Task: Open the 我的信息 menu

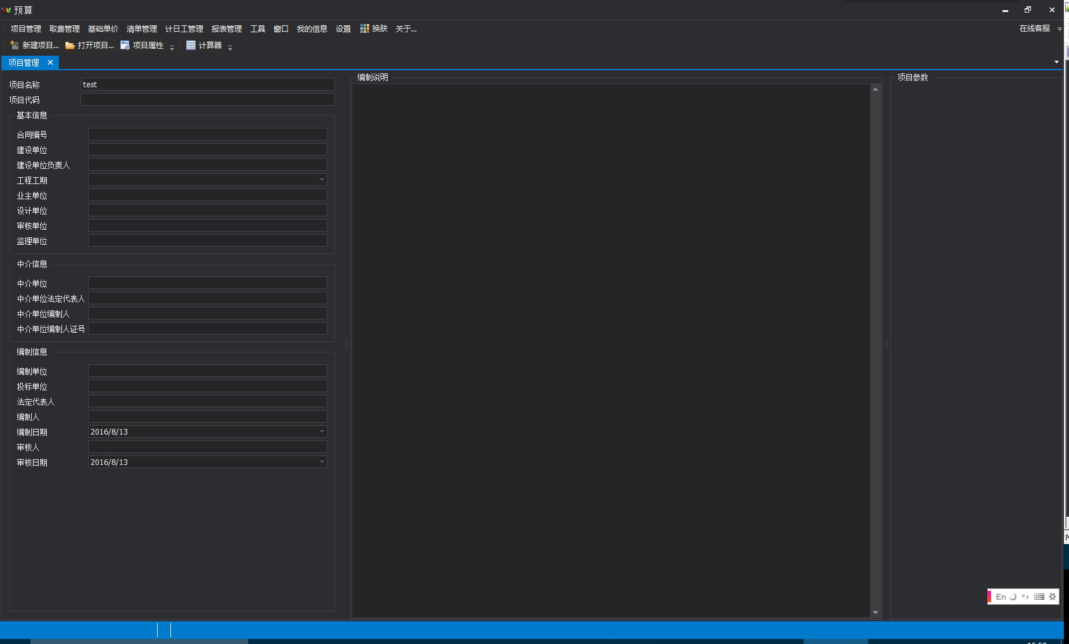Action: coord(312,28)
